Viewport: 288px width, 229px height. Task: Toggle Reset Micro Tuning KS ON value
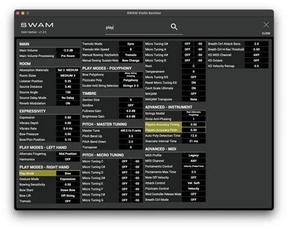click(194, 82)
